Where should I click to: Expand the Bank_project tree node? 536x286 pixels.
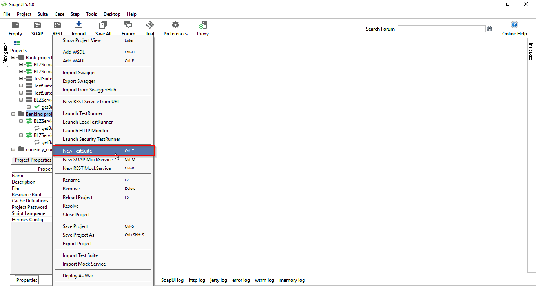coord(13,57)
